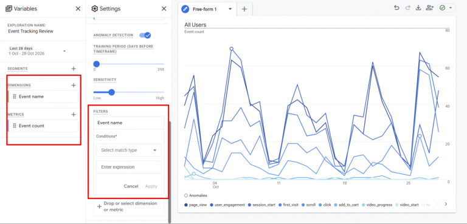The height and width of the screenshot is (224, 467).
Task: Open the Free-form 1 tab dropdown arrow
Action: click(230, 9)
